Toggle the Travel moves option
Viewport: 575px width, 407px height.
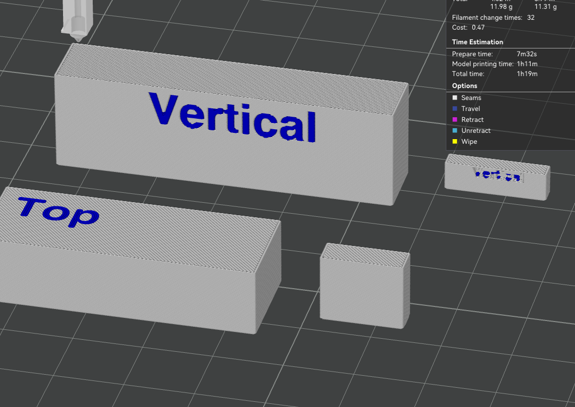pyautogui.click(x=466, y=108)
